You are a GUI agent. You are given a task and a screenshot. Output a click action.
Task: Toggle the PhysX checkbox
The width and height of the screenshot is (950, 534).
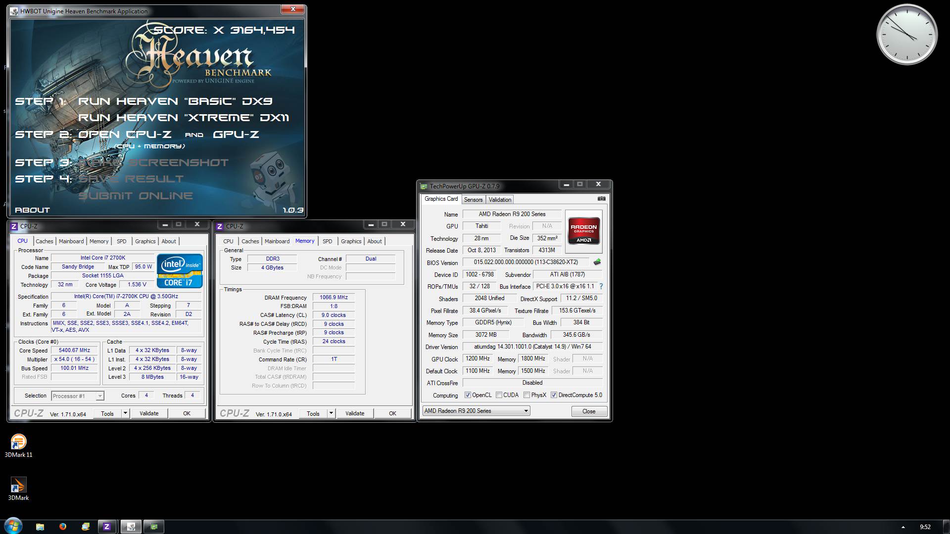click(527, 395)
